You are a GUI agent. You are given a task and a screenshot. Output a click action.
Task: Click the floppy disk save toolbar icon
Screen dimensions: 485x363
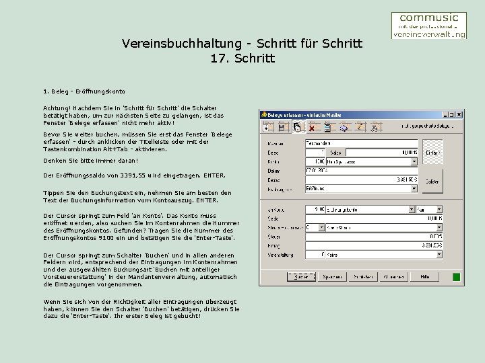[283, 126]
